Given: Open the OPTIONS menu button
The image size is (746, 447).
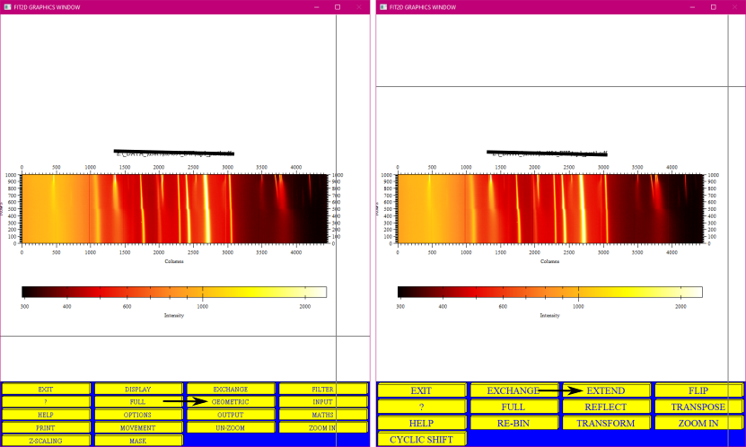Looking at the screenshot, I should click(x=138, y=415).
